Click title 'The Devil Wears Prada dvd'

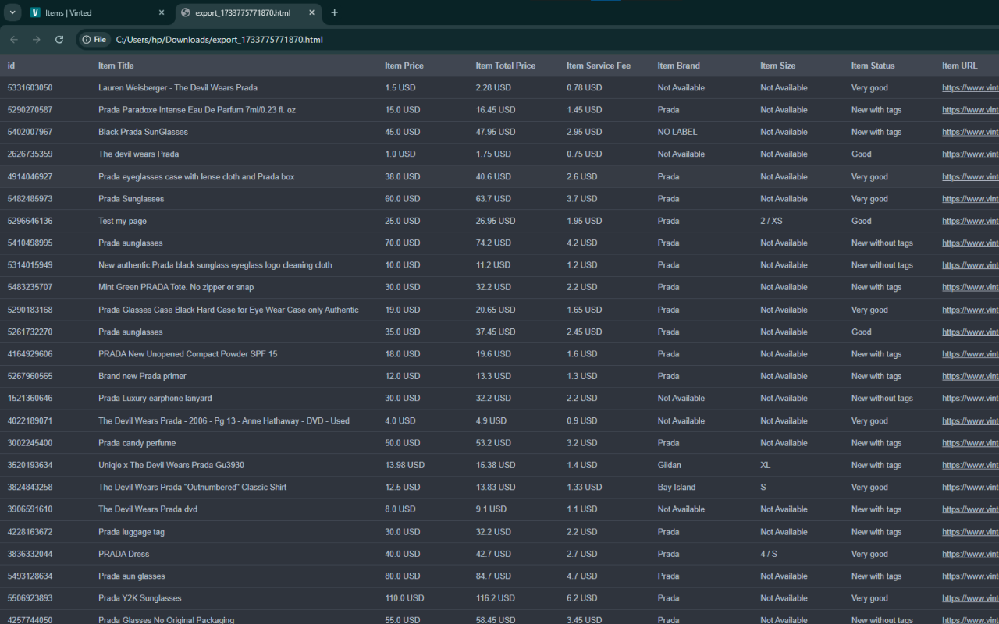148,509
